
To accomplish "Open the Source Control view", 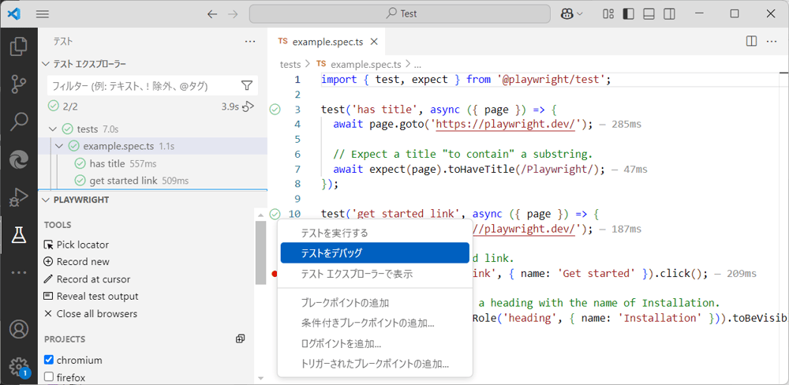I will click(x=19, y=84).
